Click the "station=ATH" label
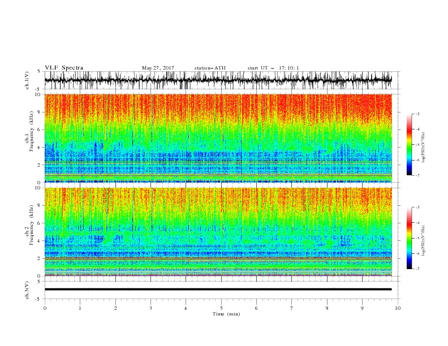Screen dimensions: 448x346 [210, 68]
